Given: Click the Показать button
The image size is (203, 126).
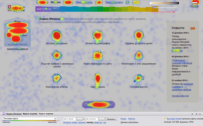Looking at the screenshot, I should click(111, 119).
